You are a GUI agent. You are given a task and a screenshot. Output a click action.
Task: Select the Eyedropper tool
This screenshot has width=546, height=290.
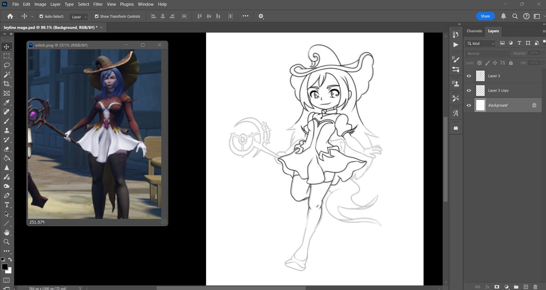point(6,102)
